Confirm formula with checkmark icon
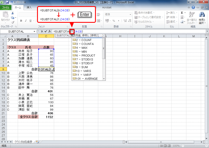Screen dimensions: 209x148 (46, 31)
